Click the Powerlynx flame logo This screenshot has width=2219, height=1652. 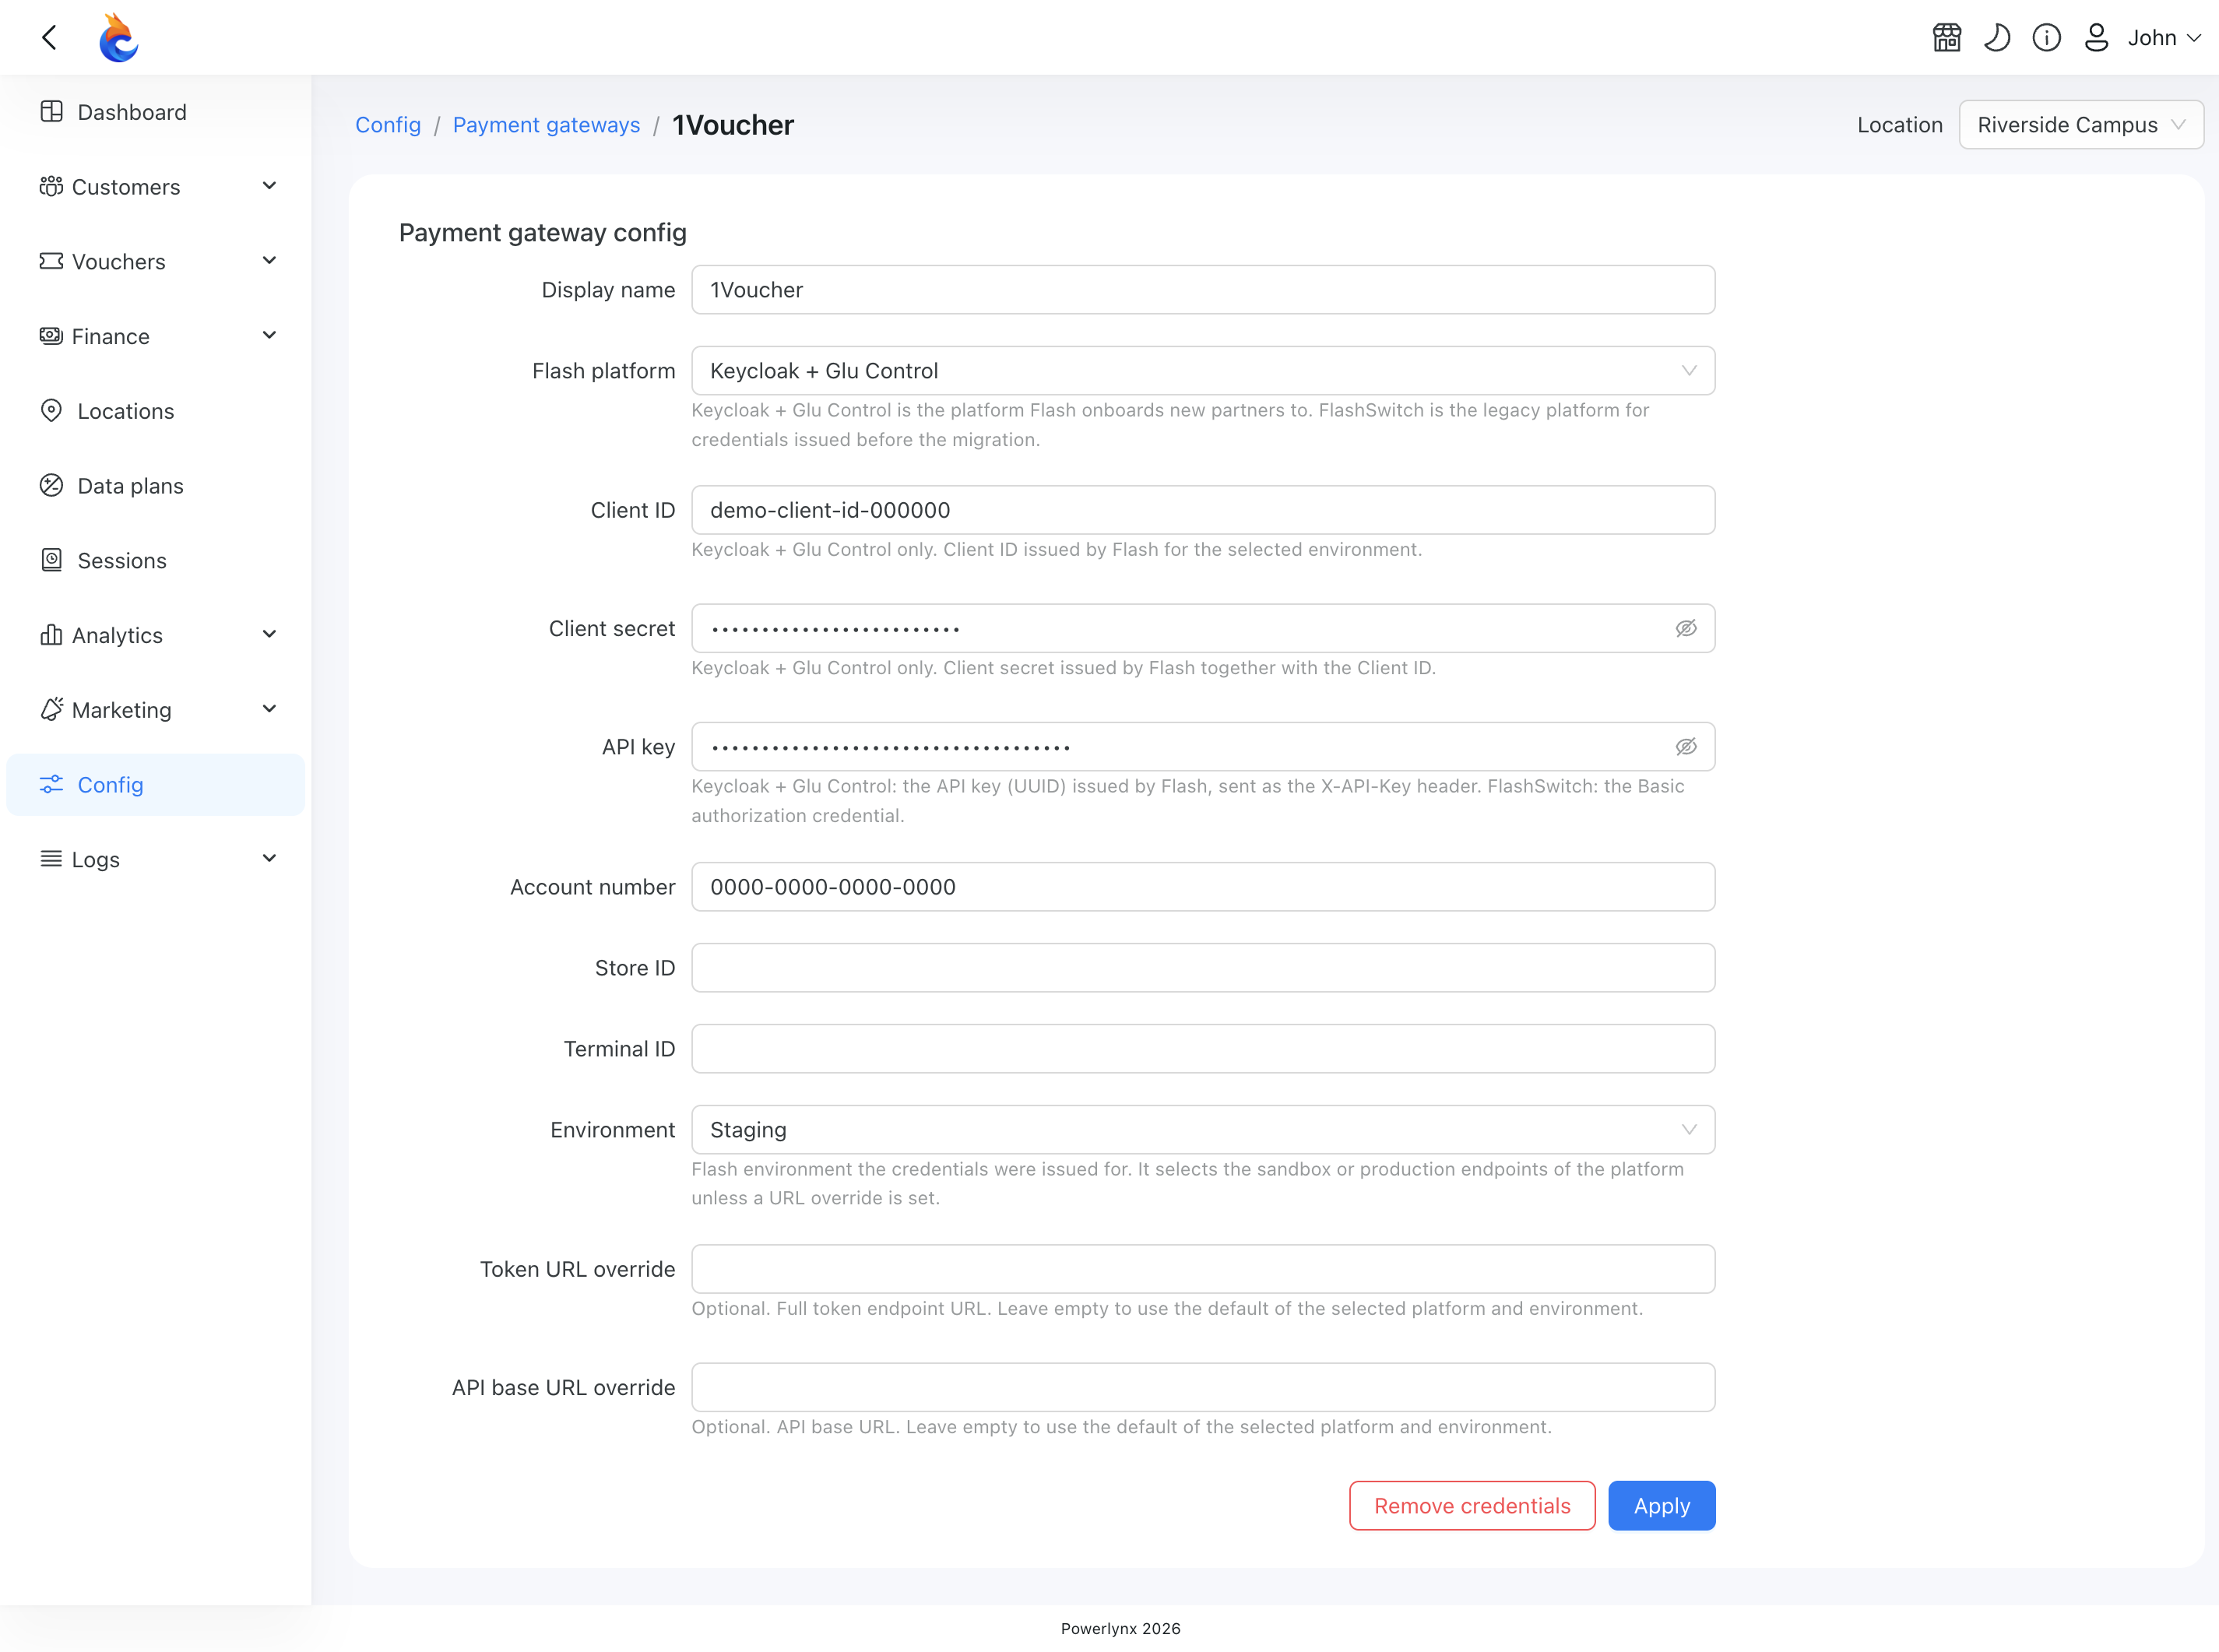coord(118,37)
